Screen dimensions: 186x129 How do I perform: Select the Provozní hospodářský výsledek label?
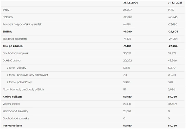(22, 24)
